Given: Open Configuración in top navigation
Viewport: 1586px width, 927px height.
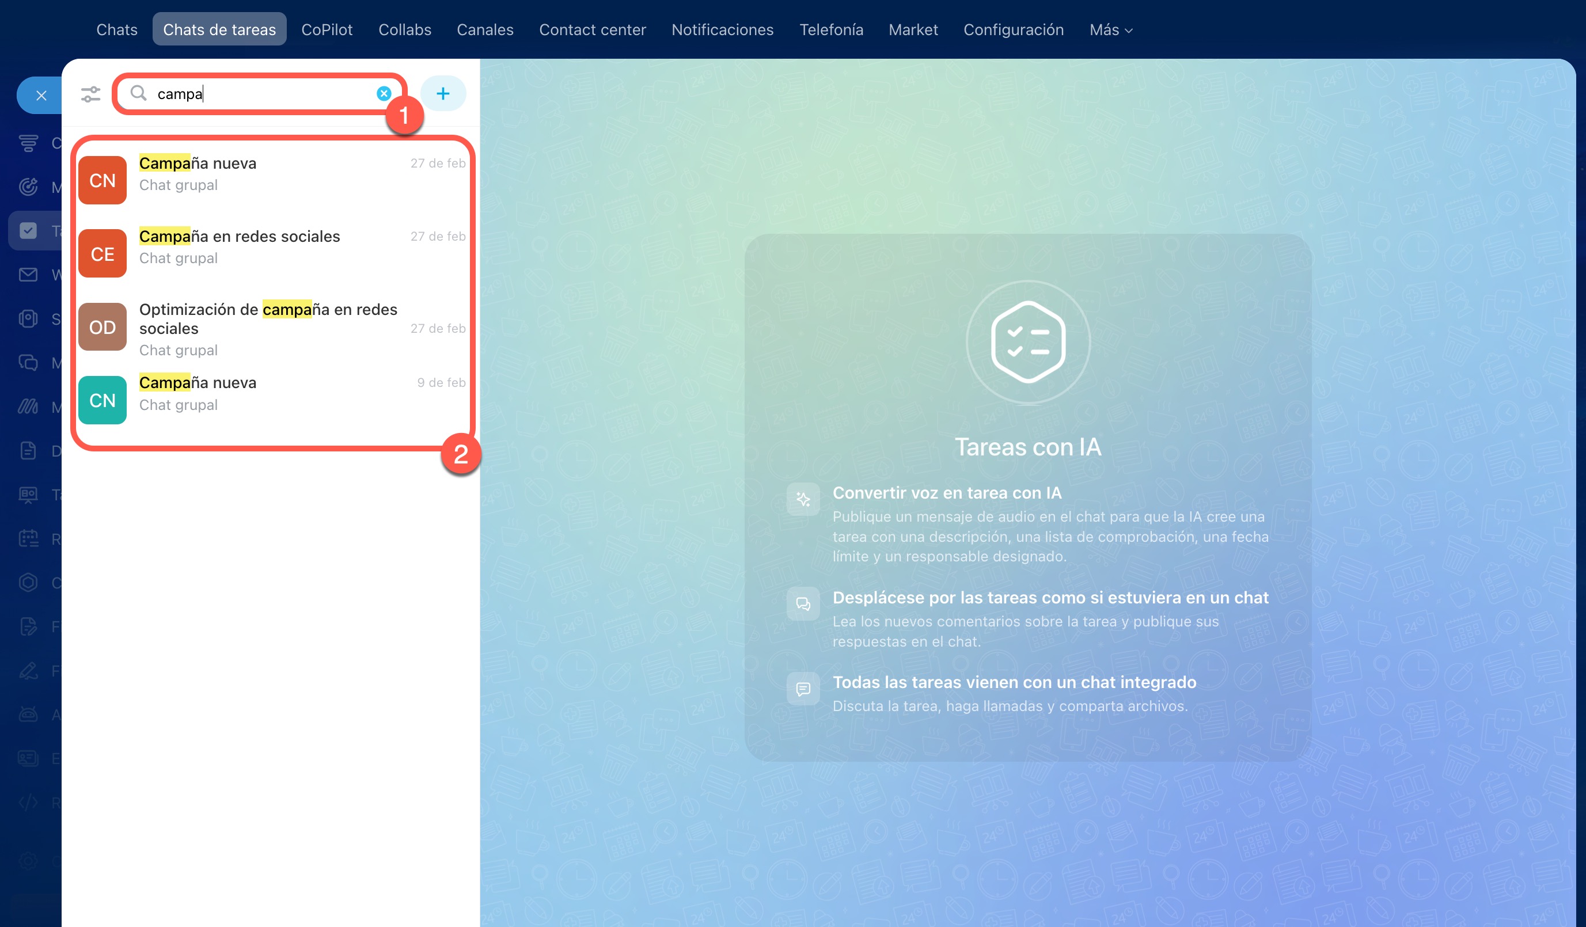Looking at the screenshot, I should 1014,29.
